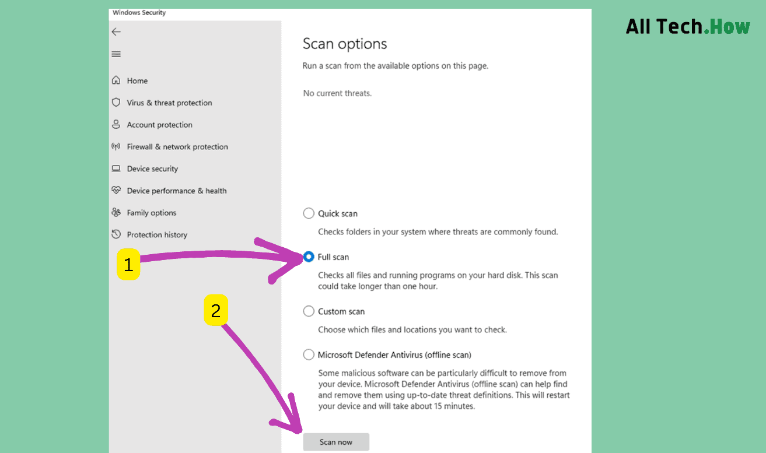The width and height of the screenshot is (766, 453).
Task: Click the 'Run a scan from the available options' text
Action: tap(395, 66)
